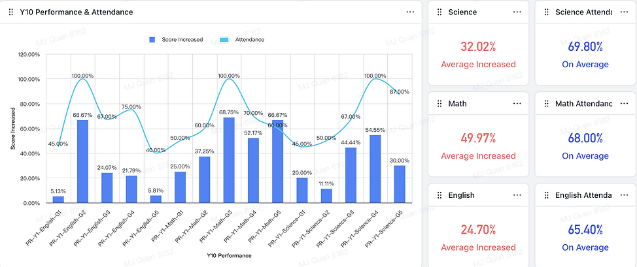Select the PR-Y1-Science-G1 bar at 20.00%
The image size is (637, 267).
(302, 191)
